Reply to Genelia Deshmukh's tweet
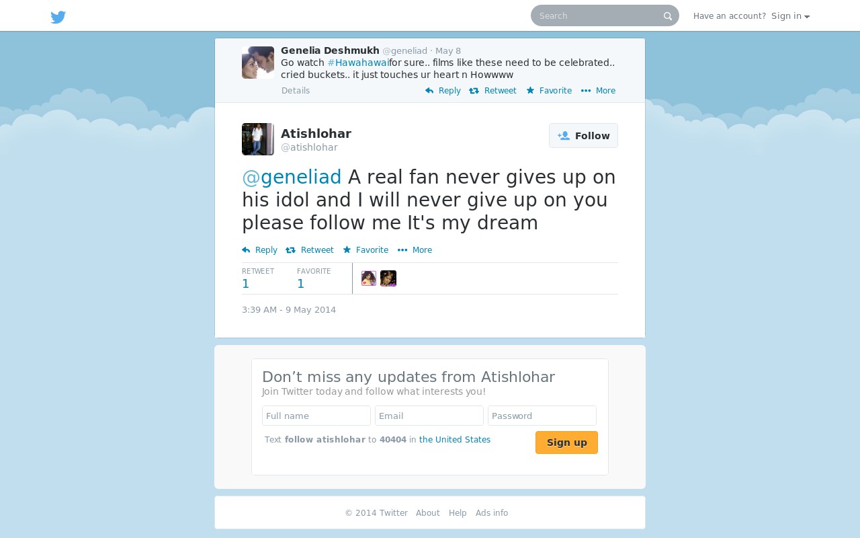Screen dimensions: 860x538 [443, 91]
